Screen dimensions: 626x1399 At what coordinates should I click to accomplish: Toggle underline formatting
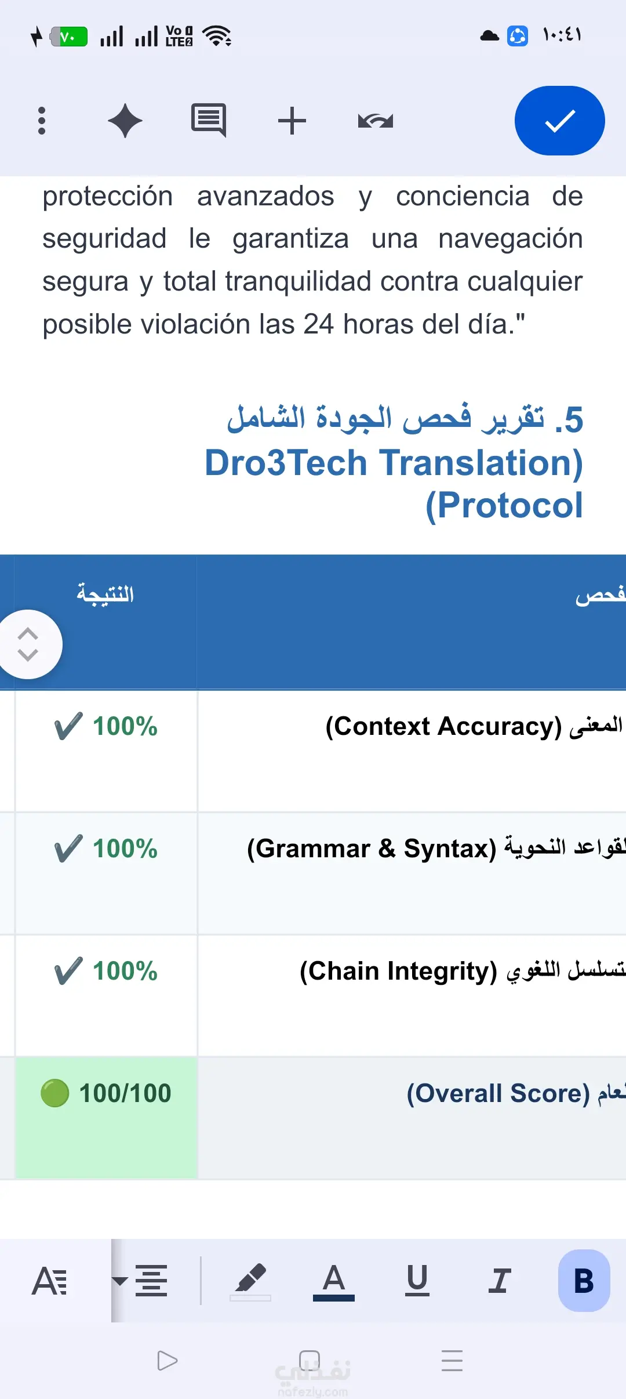pyautogui.click(x=417, y=1281)
